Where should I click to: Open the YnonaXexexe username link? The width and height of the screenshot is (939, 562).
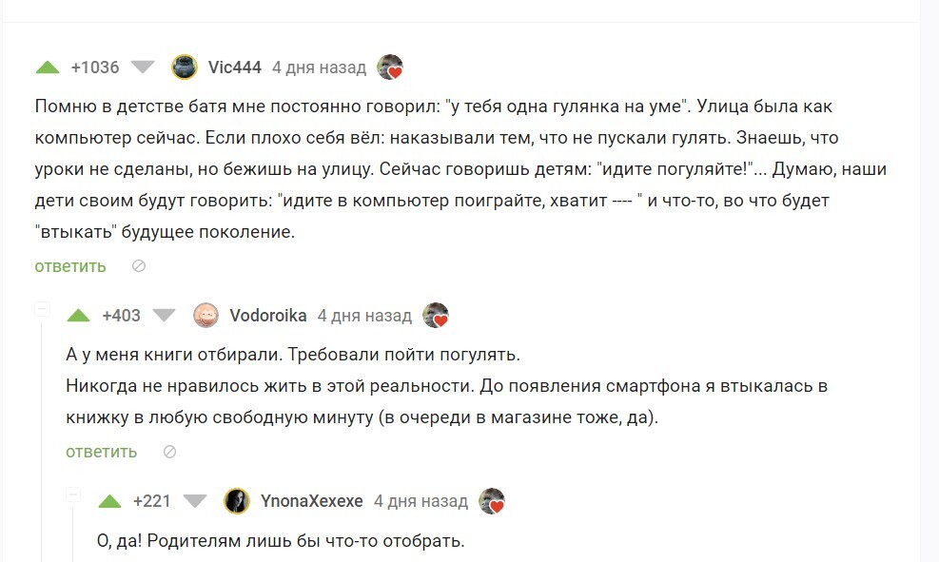[311, 501]
